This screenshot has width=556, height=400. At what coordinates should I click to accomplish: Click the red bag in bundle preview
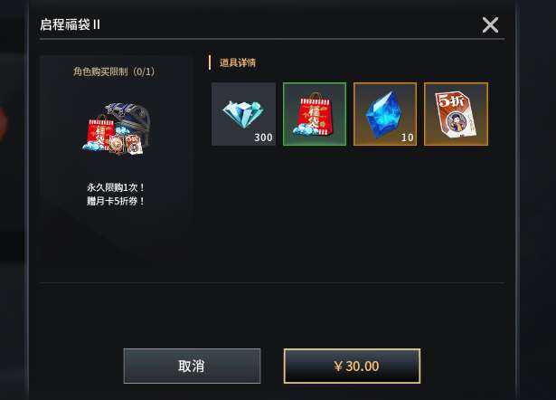click(x=100, y=134)
